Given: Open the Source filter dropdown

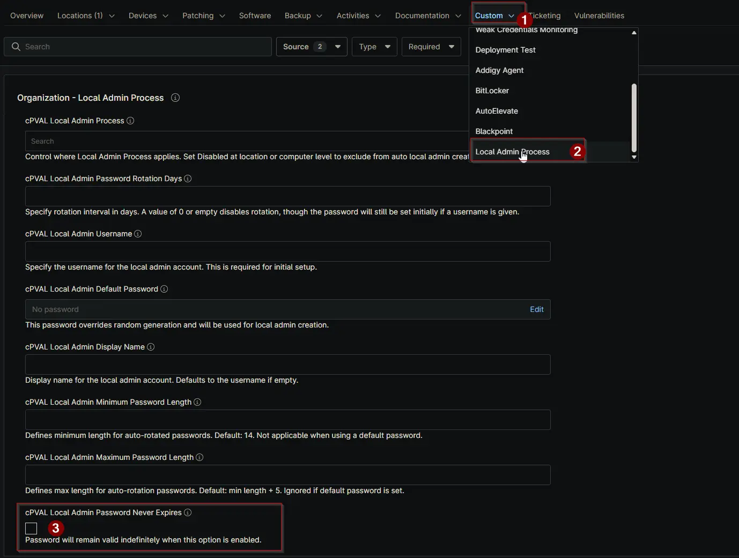Looking at the screenshot, I should pos(311,47).
